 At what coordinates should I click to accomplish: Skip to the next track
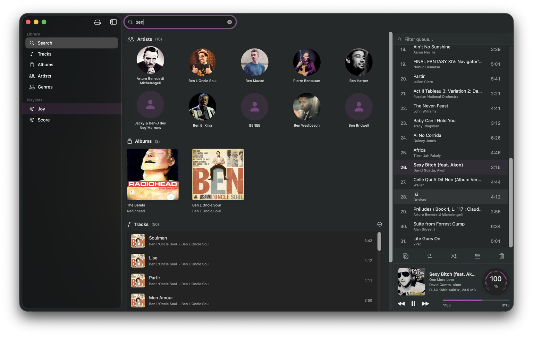(x=425, y=304)
